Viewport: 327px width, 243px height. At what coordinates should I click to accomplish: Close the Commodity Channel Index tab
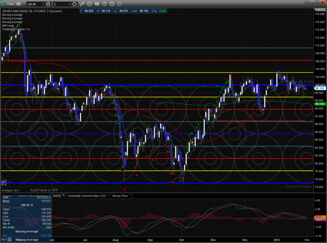coord(109,195)
